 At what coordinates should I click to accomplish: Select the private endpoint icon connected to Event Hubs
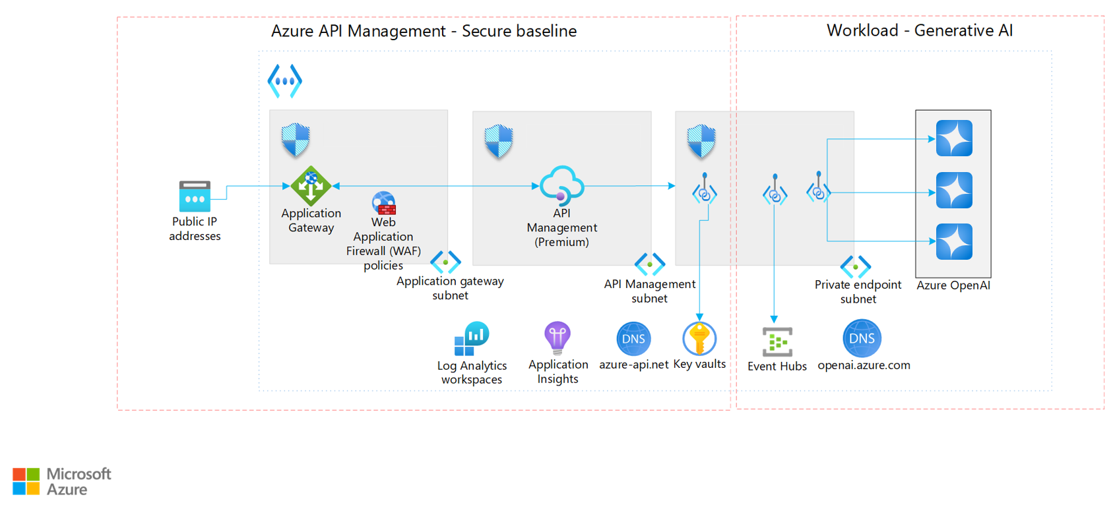tap(775, 190)
